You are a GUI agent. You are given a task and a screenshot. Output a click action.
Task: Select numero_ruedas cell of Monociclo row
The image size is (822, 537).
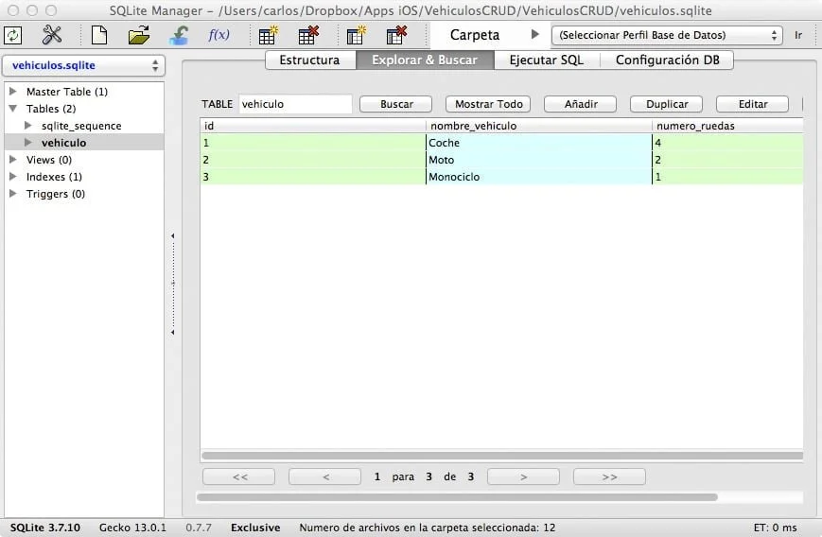coord(727,177)
